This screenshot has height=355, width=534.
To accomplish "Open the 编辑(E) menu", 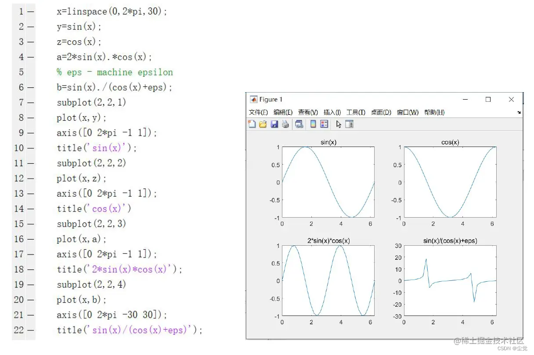I will pyautogui.click(x=283, y=112).
